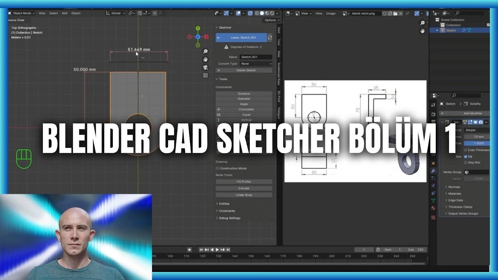Enable the Only Rim checkbox

[465, 163]
